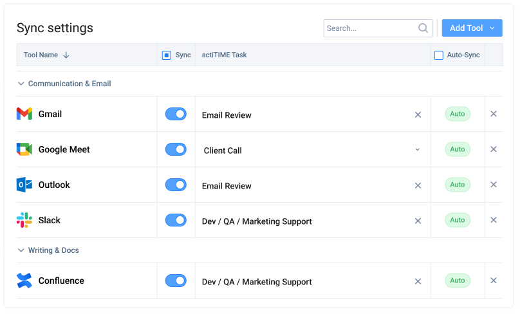Click the Confluence tool name

(x=61, y=281)
